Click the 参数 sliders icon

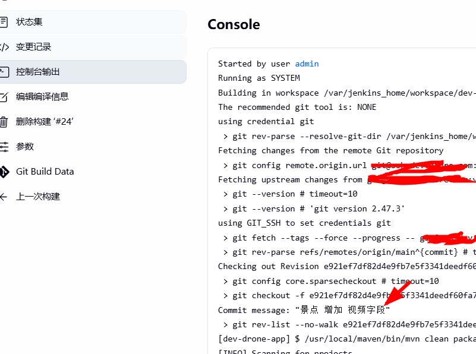tap(4, 147)
